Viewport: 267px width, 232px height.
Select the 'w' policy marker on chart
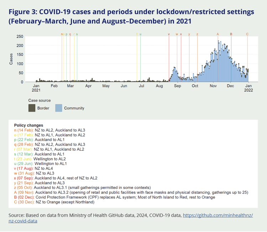177,34
